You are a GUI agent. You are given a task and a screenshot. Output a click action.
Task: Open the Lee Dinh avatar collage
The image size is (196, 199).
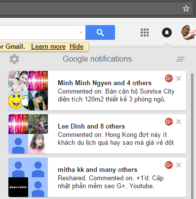[x=28, y=134]
